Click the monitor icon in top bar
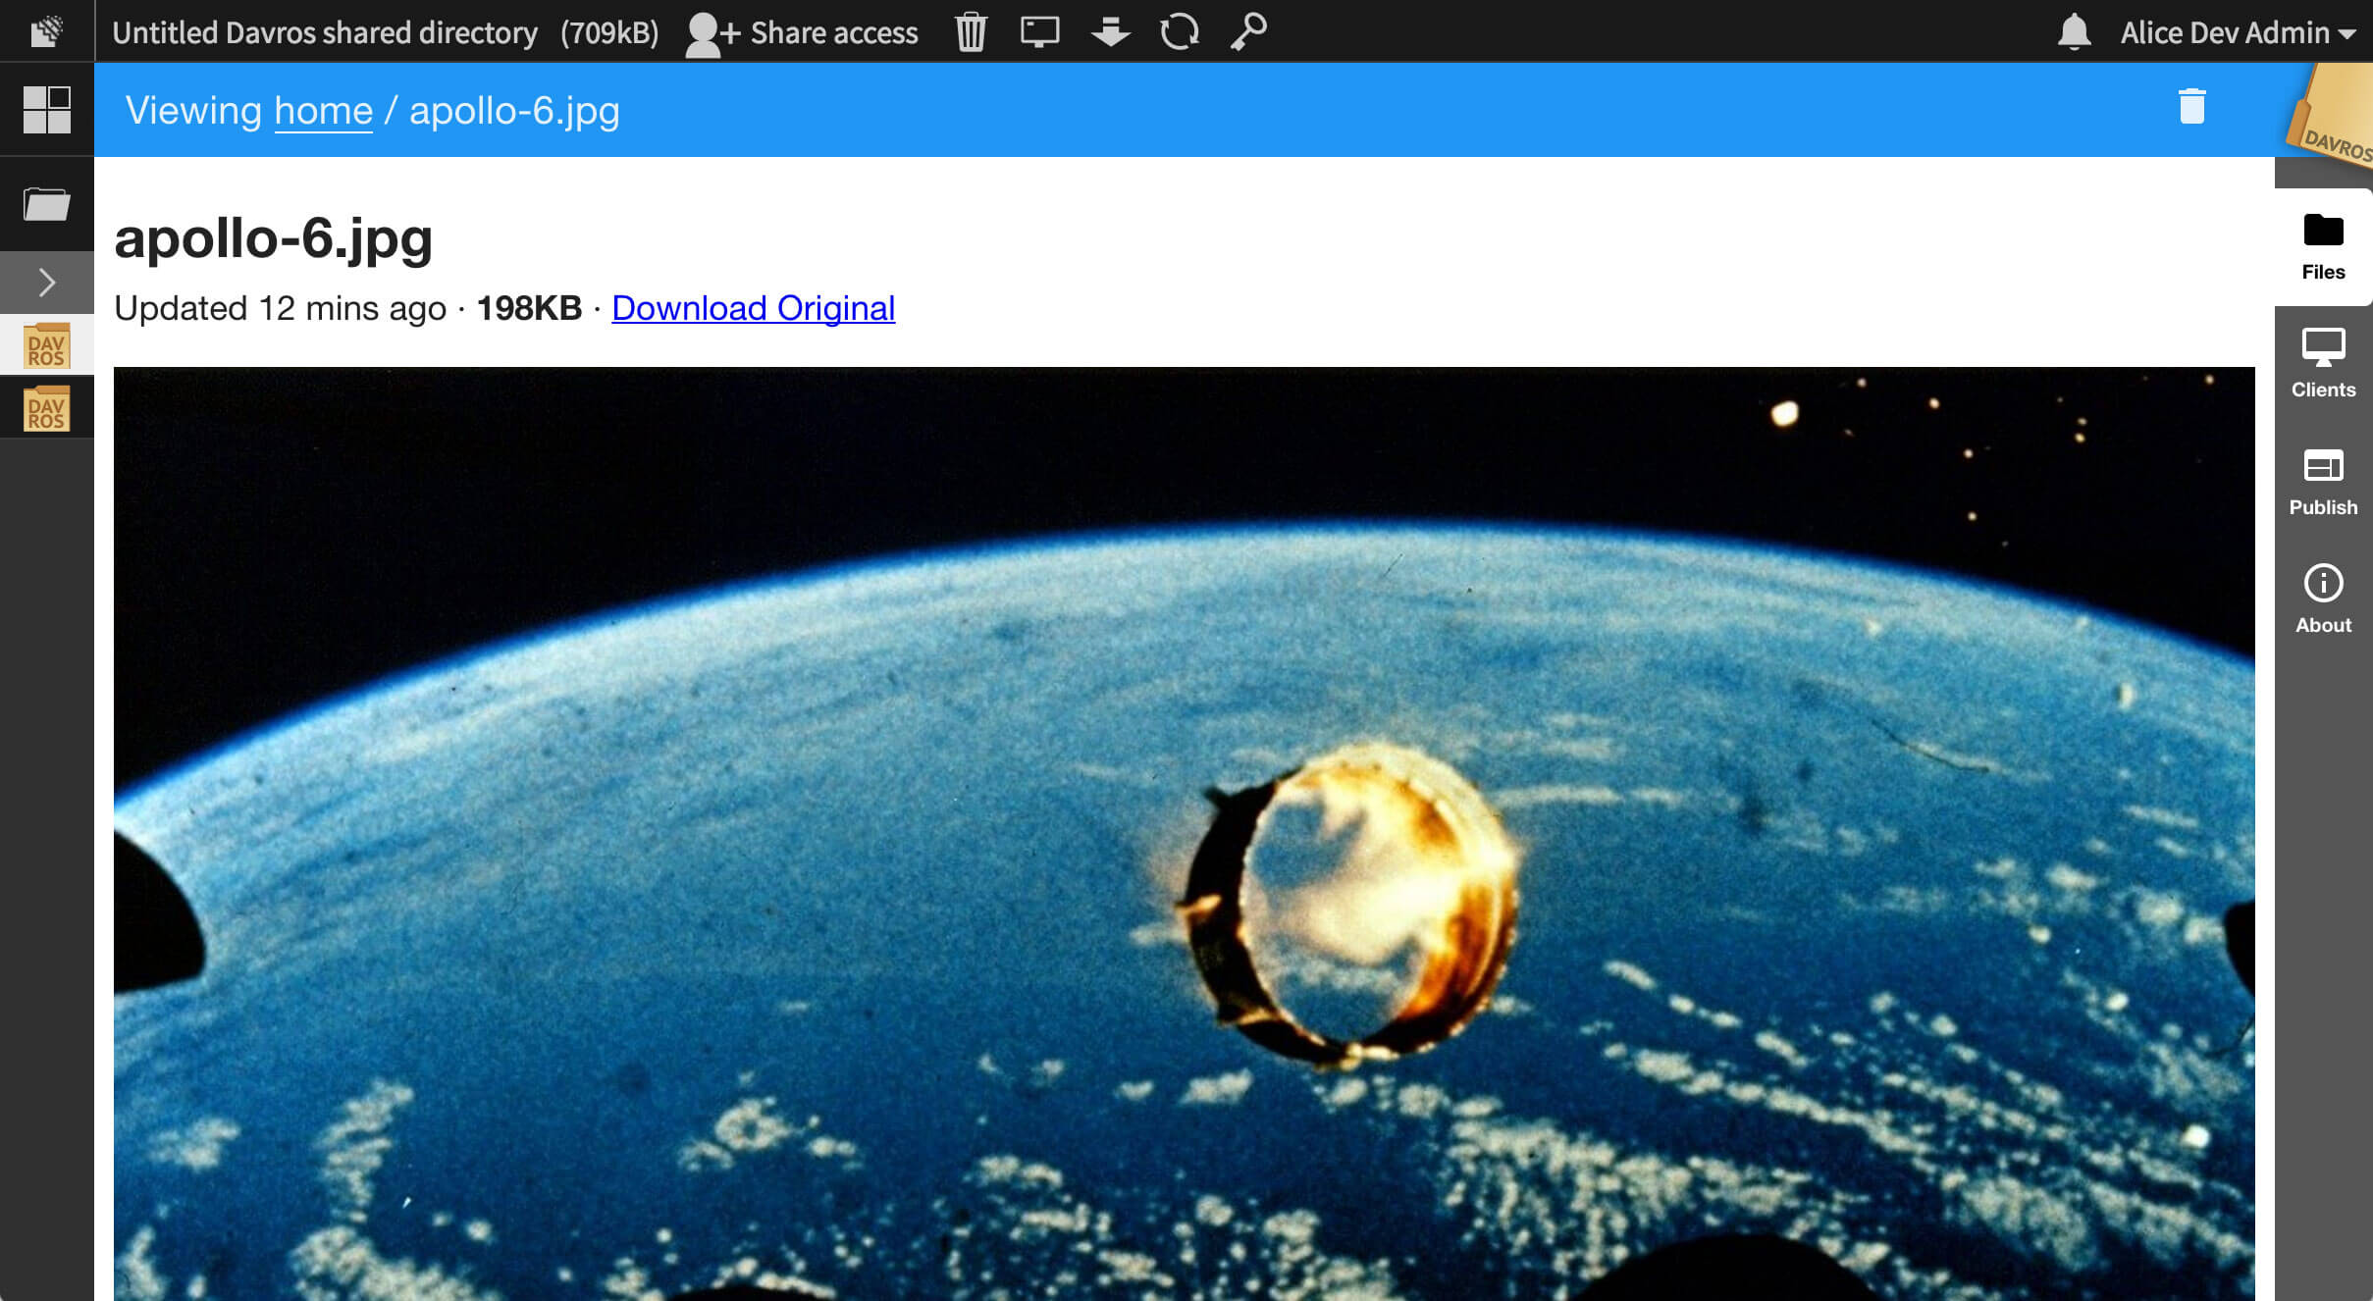This screenshot has height=1301, width=2373. [1039, 31]
